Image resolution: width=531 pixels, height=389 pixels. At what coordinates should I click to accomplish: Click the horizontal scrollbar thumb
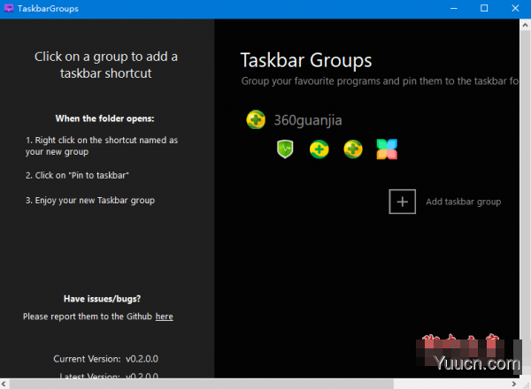point(202,384)
